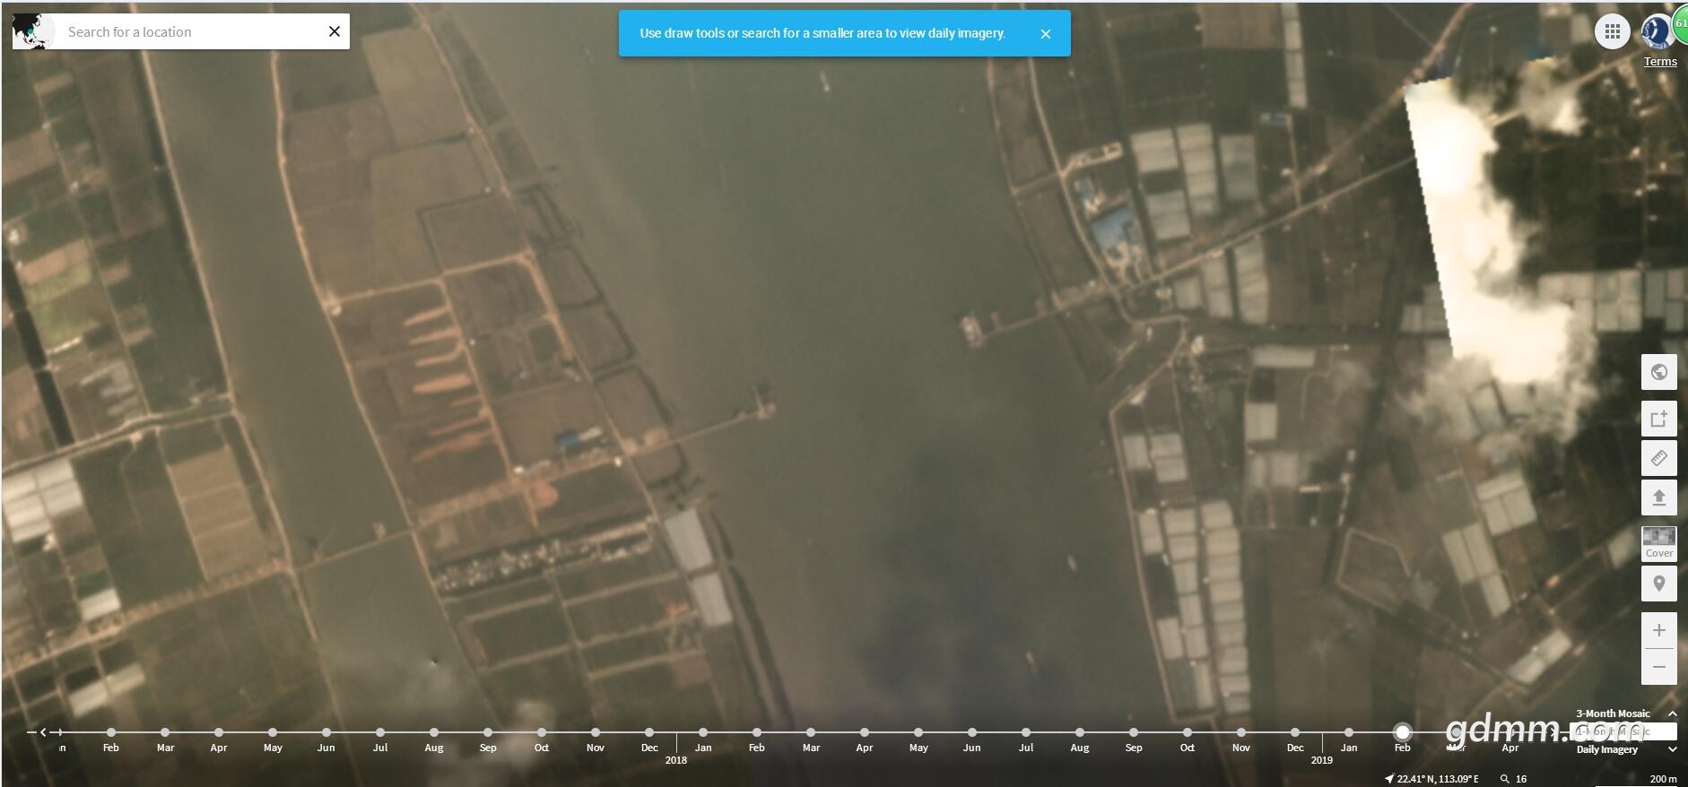This screenshot has height=787, width=1688.
Task: Activate the ruler measure tool
Action: (1658, 458)
